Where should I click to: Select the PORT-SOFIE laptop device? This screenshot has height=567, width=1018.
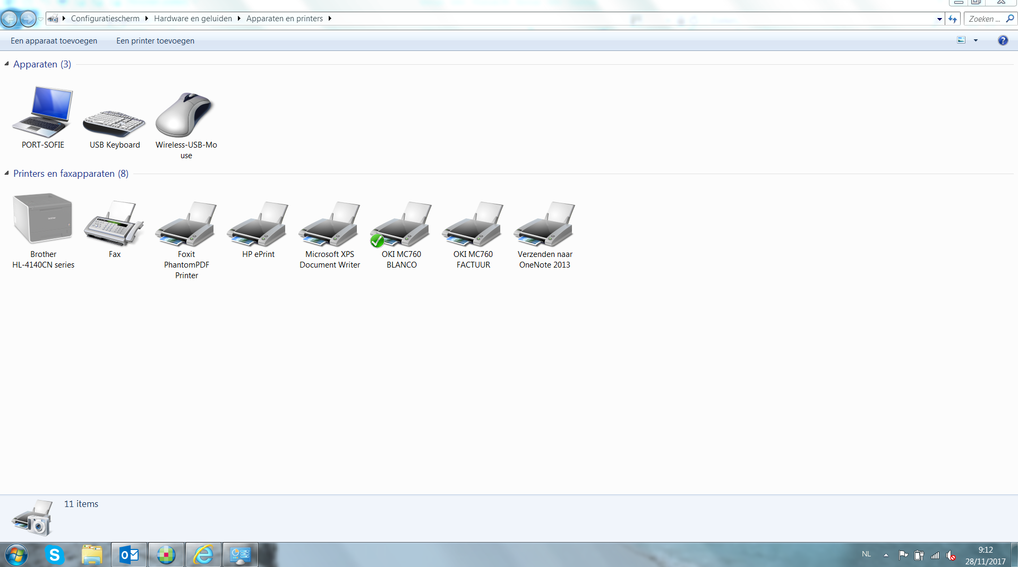pyautogui.click(x=42, y=117)
